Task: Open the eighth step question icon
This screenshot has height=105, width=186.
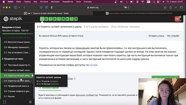Action: pos(71,19)
